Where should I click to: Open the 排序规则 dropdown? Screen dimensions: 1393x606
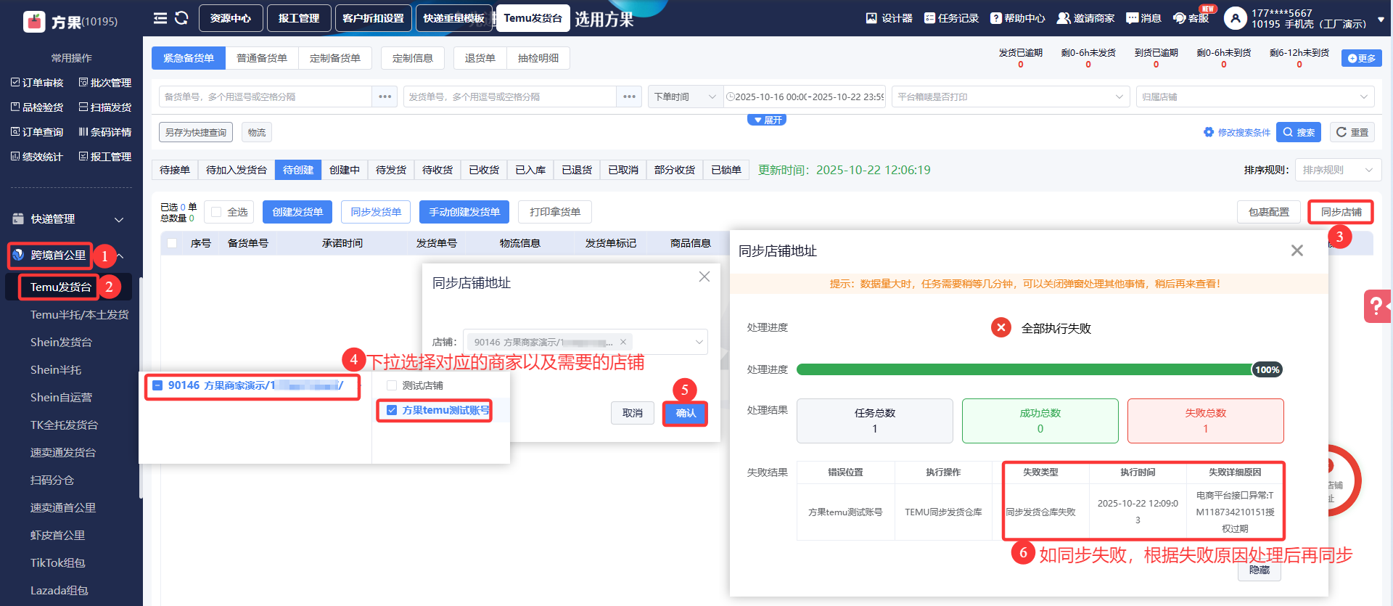tap(1337, 170)
